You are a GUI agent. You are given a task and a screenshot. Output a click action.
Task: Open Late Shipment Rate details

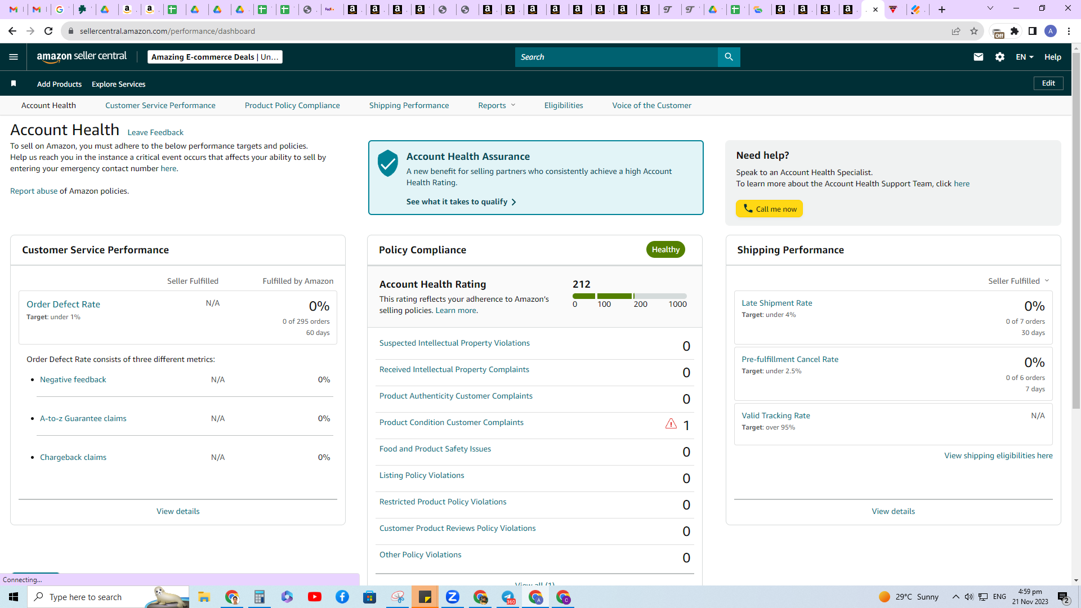777,303
